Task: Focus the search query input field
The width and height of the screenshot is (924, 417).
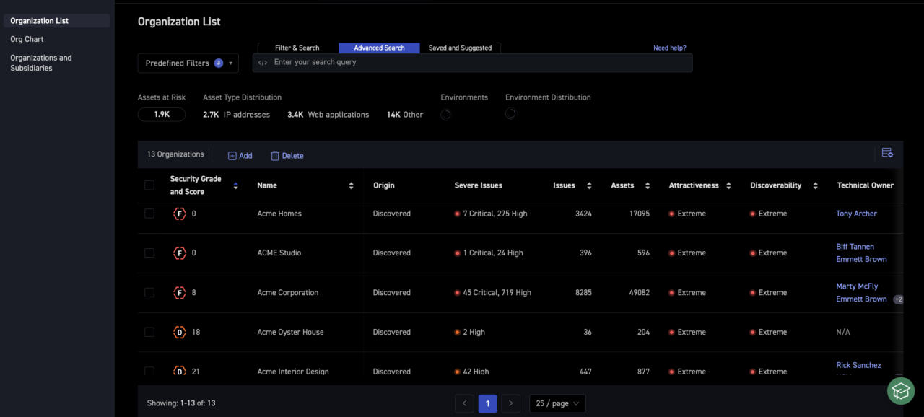Action: pyautogui.click(x=476, y=63)
